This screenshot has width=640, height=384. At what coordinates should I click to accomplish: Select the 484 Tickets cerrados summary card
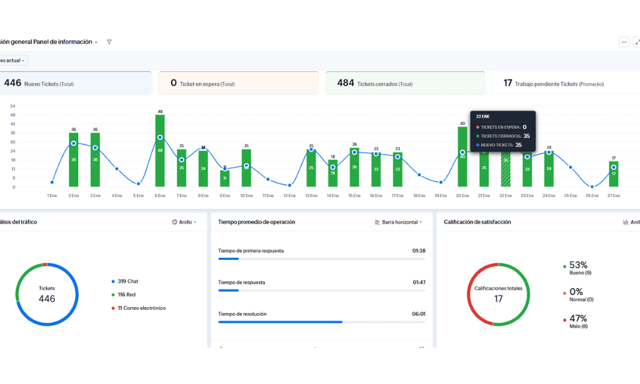point(404,83)
